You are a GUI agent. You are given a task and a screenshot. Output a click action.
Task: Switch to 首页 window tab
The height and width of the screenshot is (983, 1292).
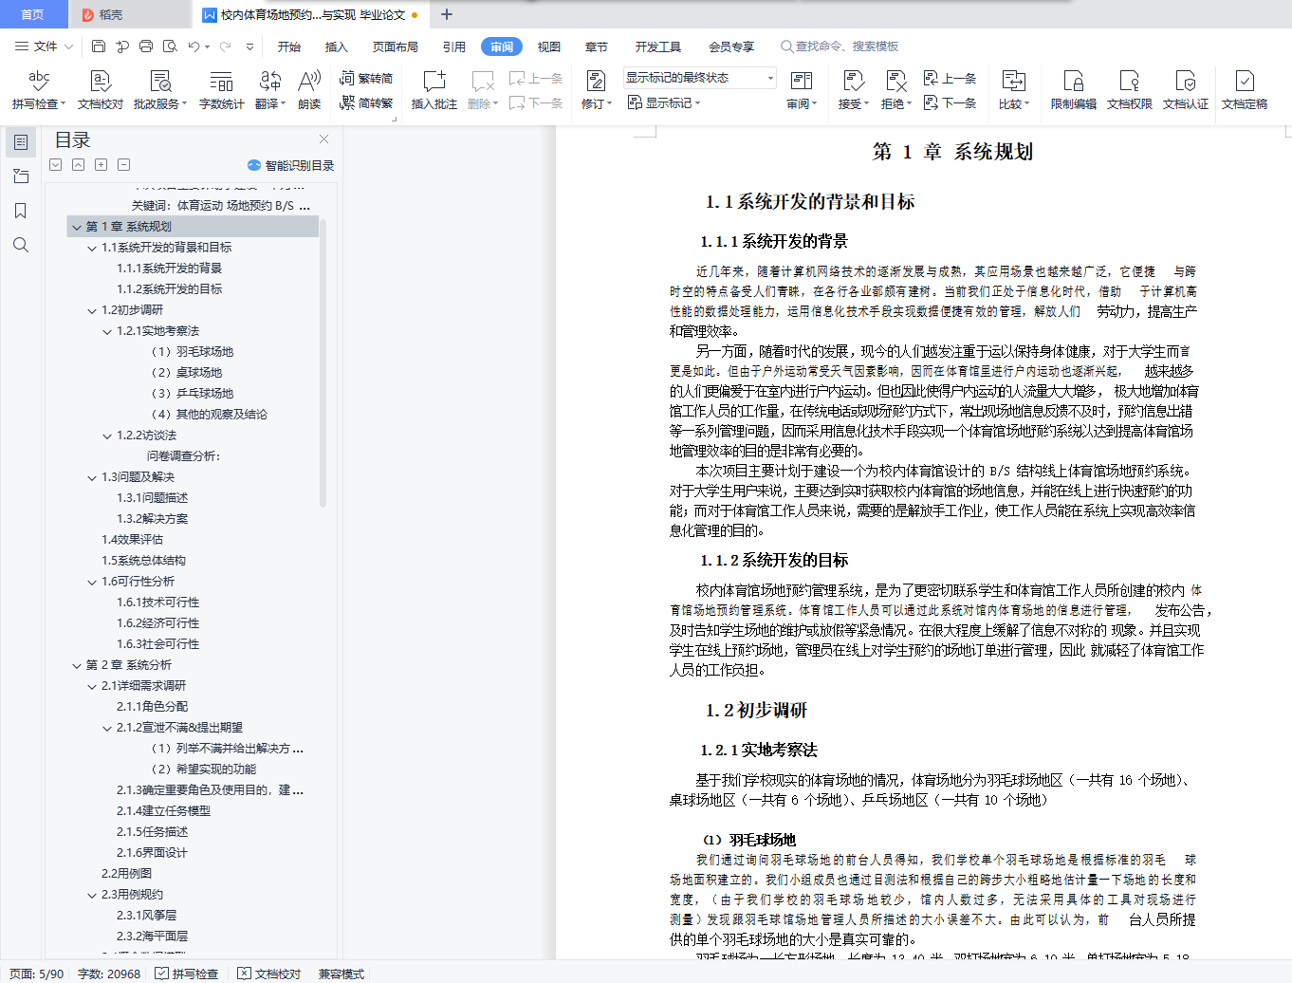pos(33,14)
